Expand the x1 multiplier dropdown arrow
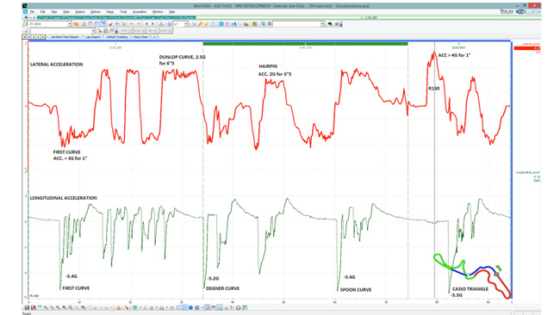This screenshot has width=560, height=315. [186, 24]
